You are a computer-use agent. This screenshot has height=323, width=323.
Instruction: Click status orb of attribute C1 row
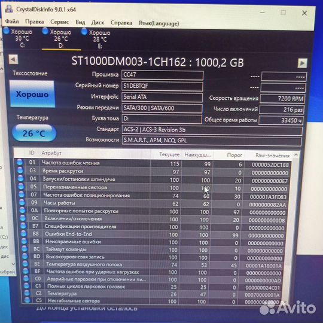26,285
